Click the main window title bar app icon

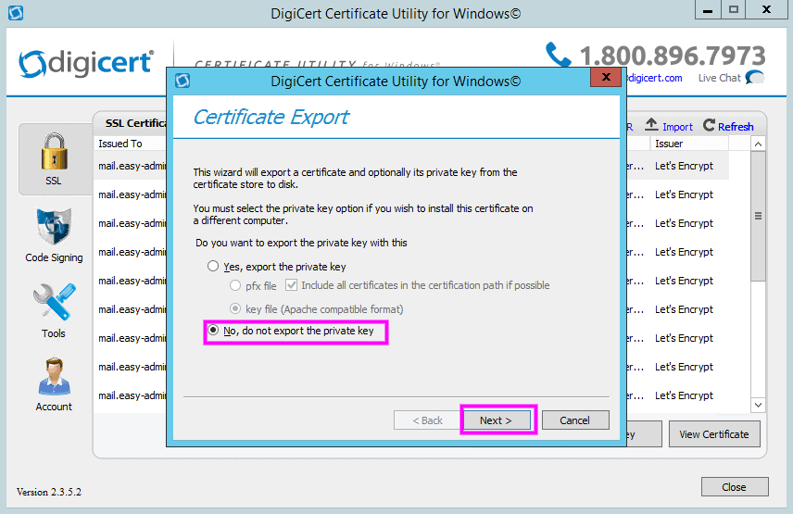[16, 13]
